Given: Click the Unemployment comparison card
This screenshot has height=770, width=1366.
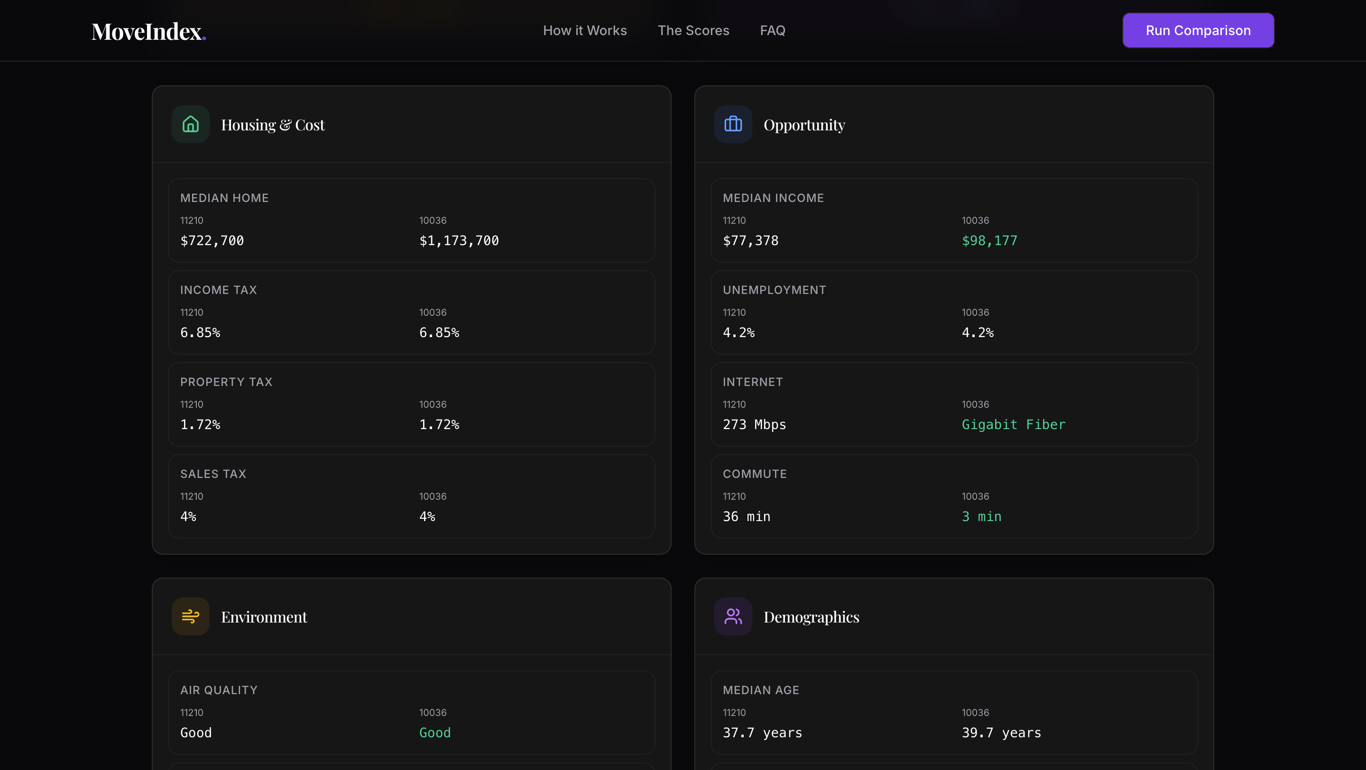Looking at the screenshot, I should pyautogui.click(x=953, y=312).
